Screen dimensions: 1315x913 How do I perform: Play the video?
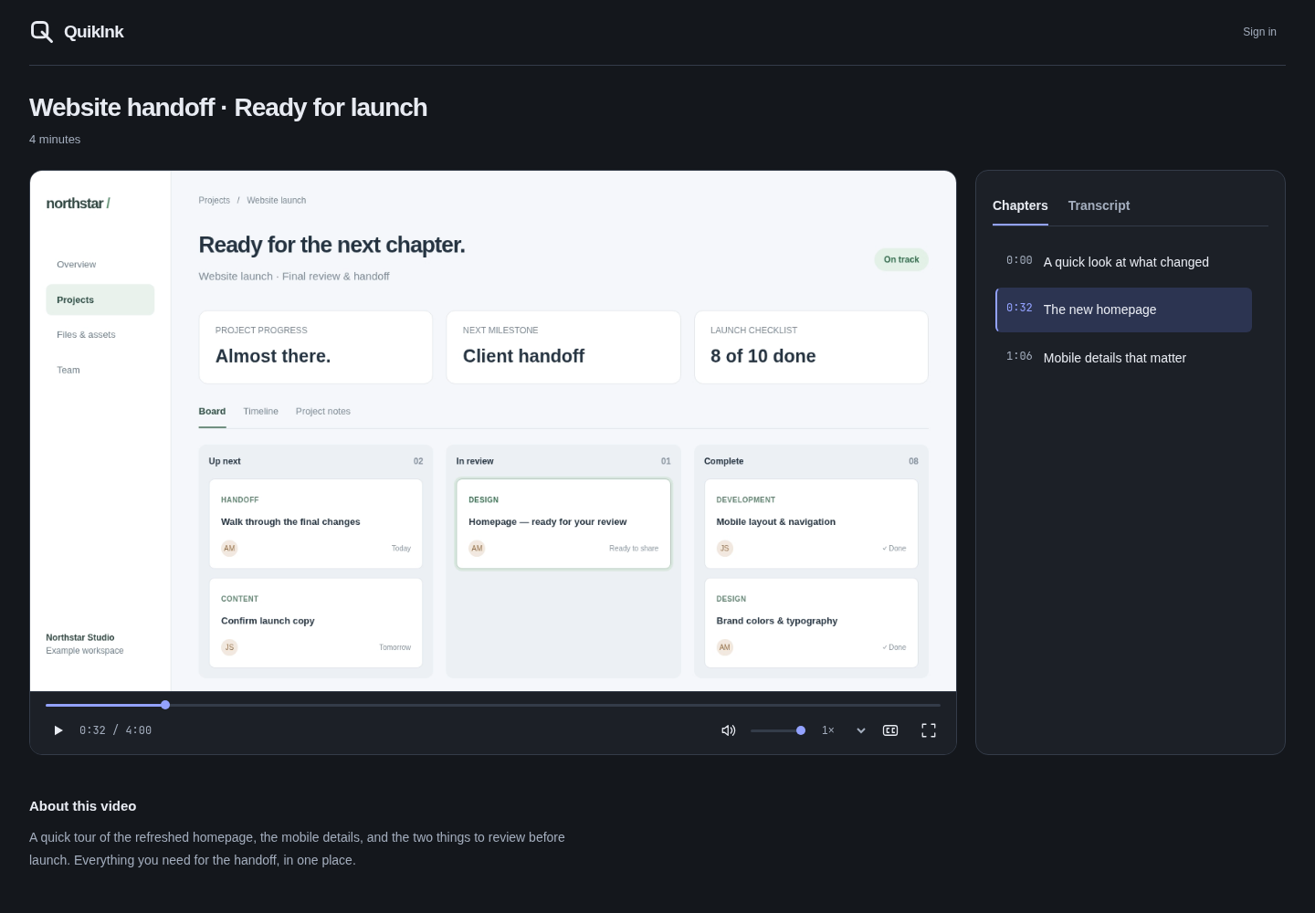[58, 730]
